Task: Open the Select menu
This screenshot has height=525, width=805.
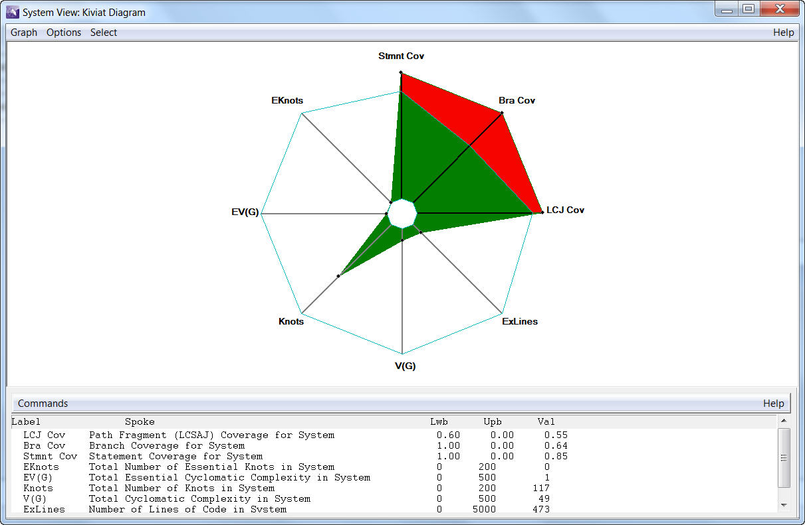Action: [104, 33]
